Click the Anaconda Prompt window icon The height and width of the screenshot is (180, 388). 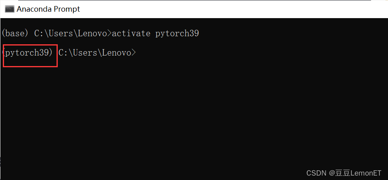point(10,9)
